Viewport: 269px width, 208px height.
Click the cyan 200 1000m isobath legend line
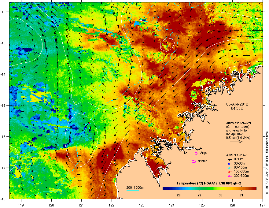point(133,190)
